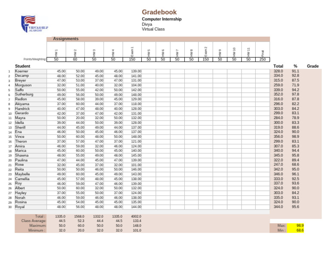Click the Points/Weighting label
Image resolution: width=330 pixels, height=256 pixels.
coord(35,59)
